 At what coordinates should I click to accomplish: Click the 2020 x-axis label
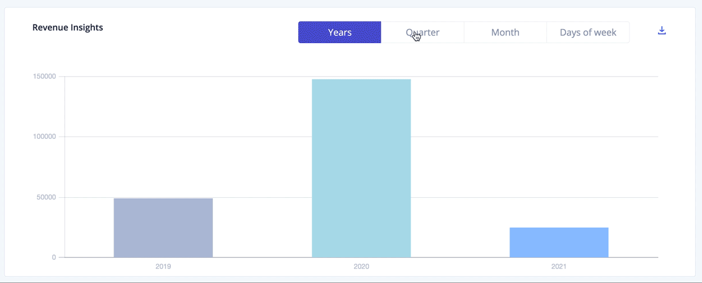[361, 266]
